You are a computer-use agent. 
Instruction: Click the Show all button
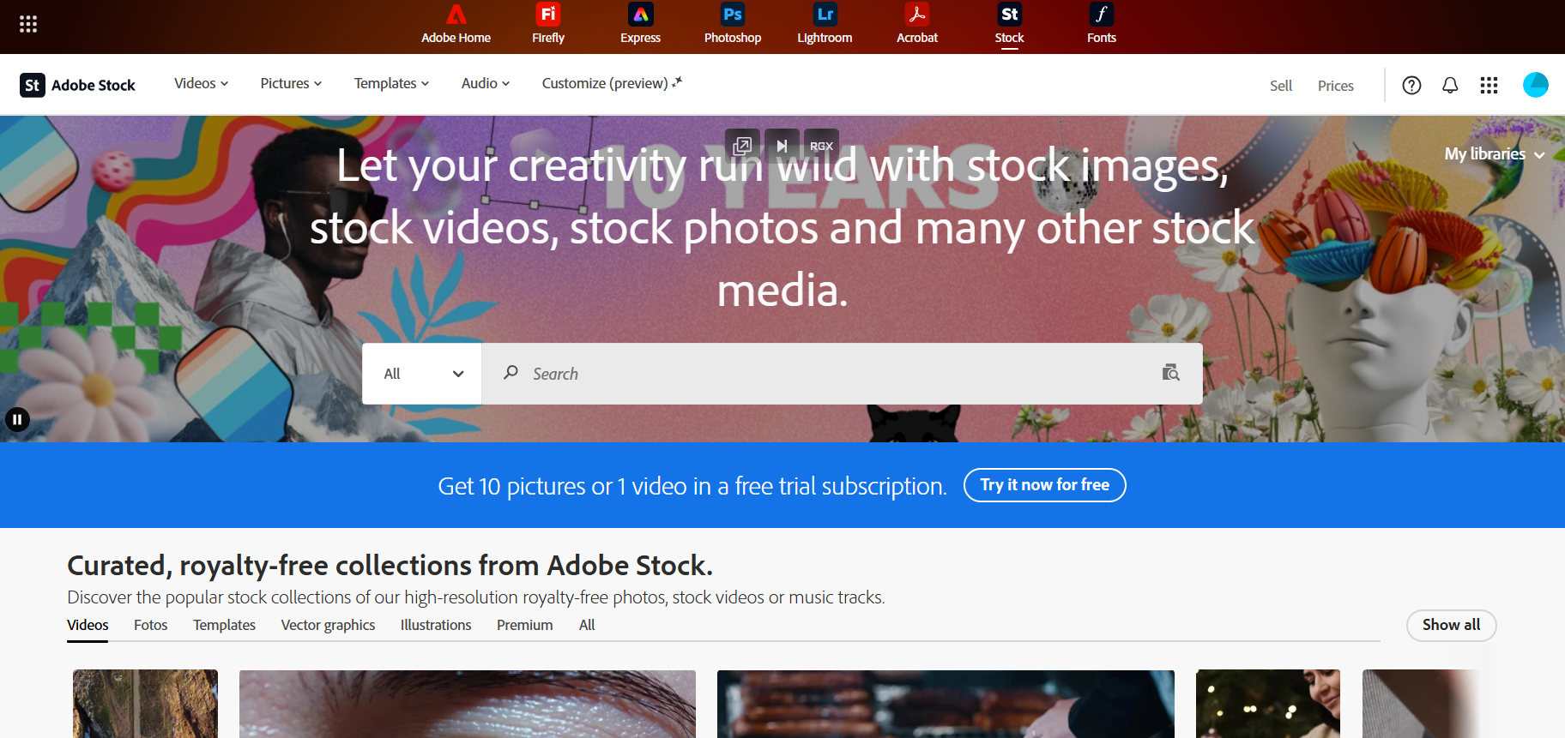(x=1451, y=625)
